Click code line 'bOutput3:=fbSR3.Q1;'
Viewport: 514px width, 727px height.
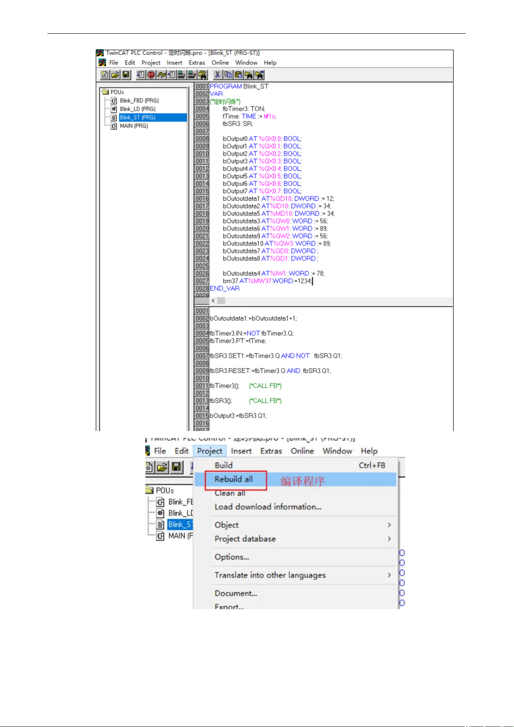pos(238,415)
